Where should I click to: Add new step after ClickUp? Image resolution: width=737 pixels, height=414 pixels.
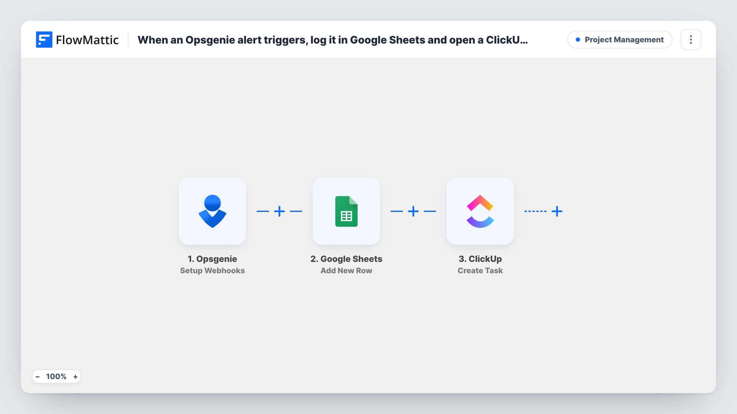[x=557, y=211]
